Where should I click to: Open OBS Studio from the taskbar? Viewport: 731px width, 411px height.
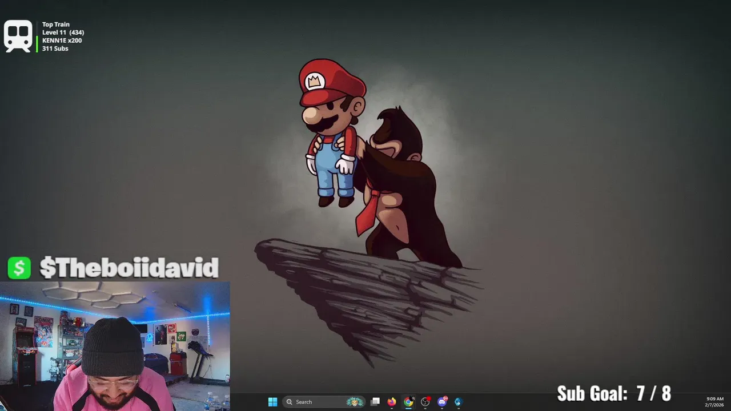click(425, 402)
